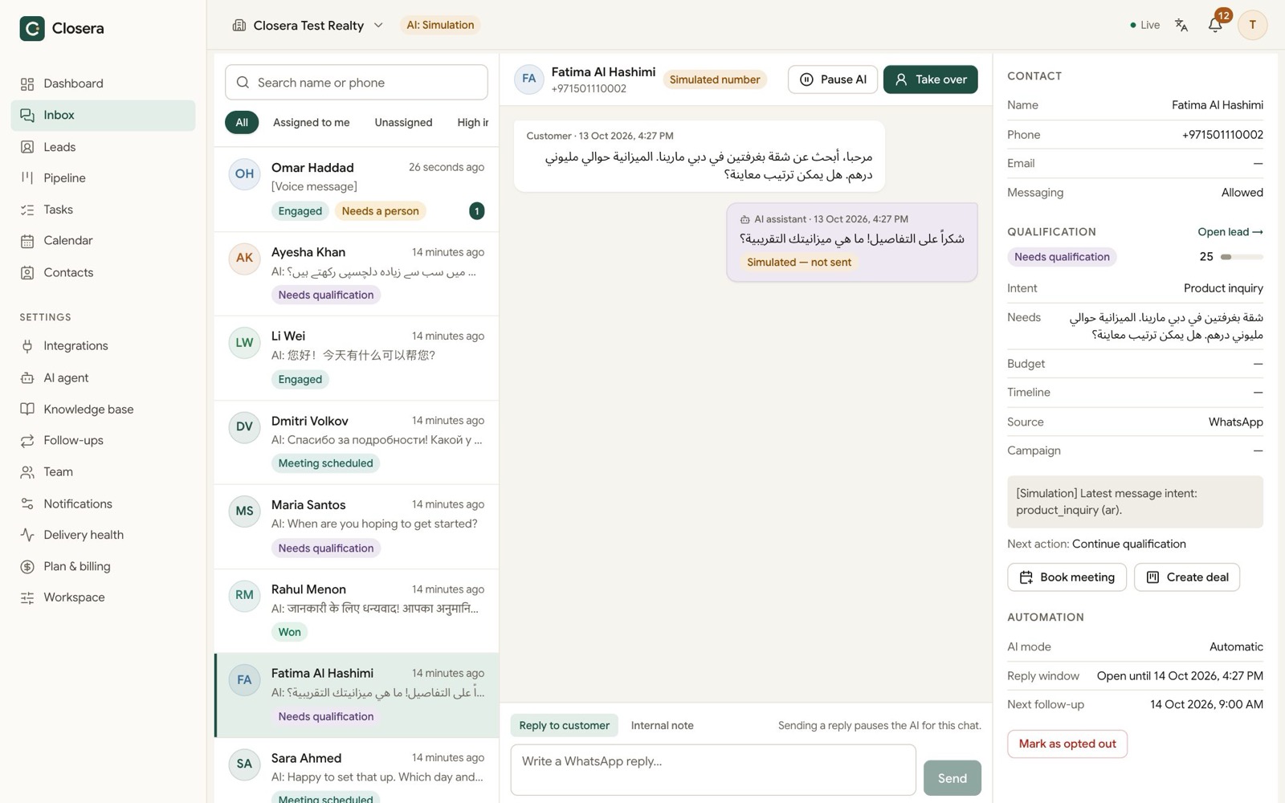Click the AI agent robot icon
This screenshot has height=803, width=1285.
[27, 377]
